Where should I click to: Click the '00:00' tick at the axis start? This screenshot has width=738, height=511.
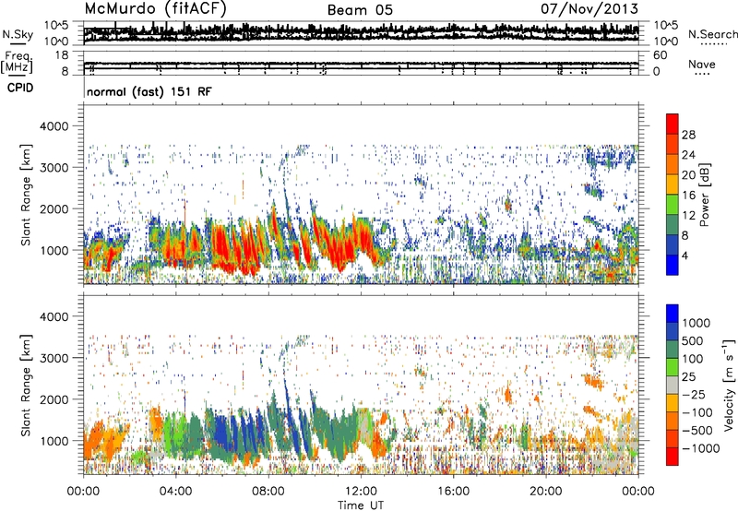point(83,492)
